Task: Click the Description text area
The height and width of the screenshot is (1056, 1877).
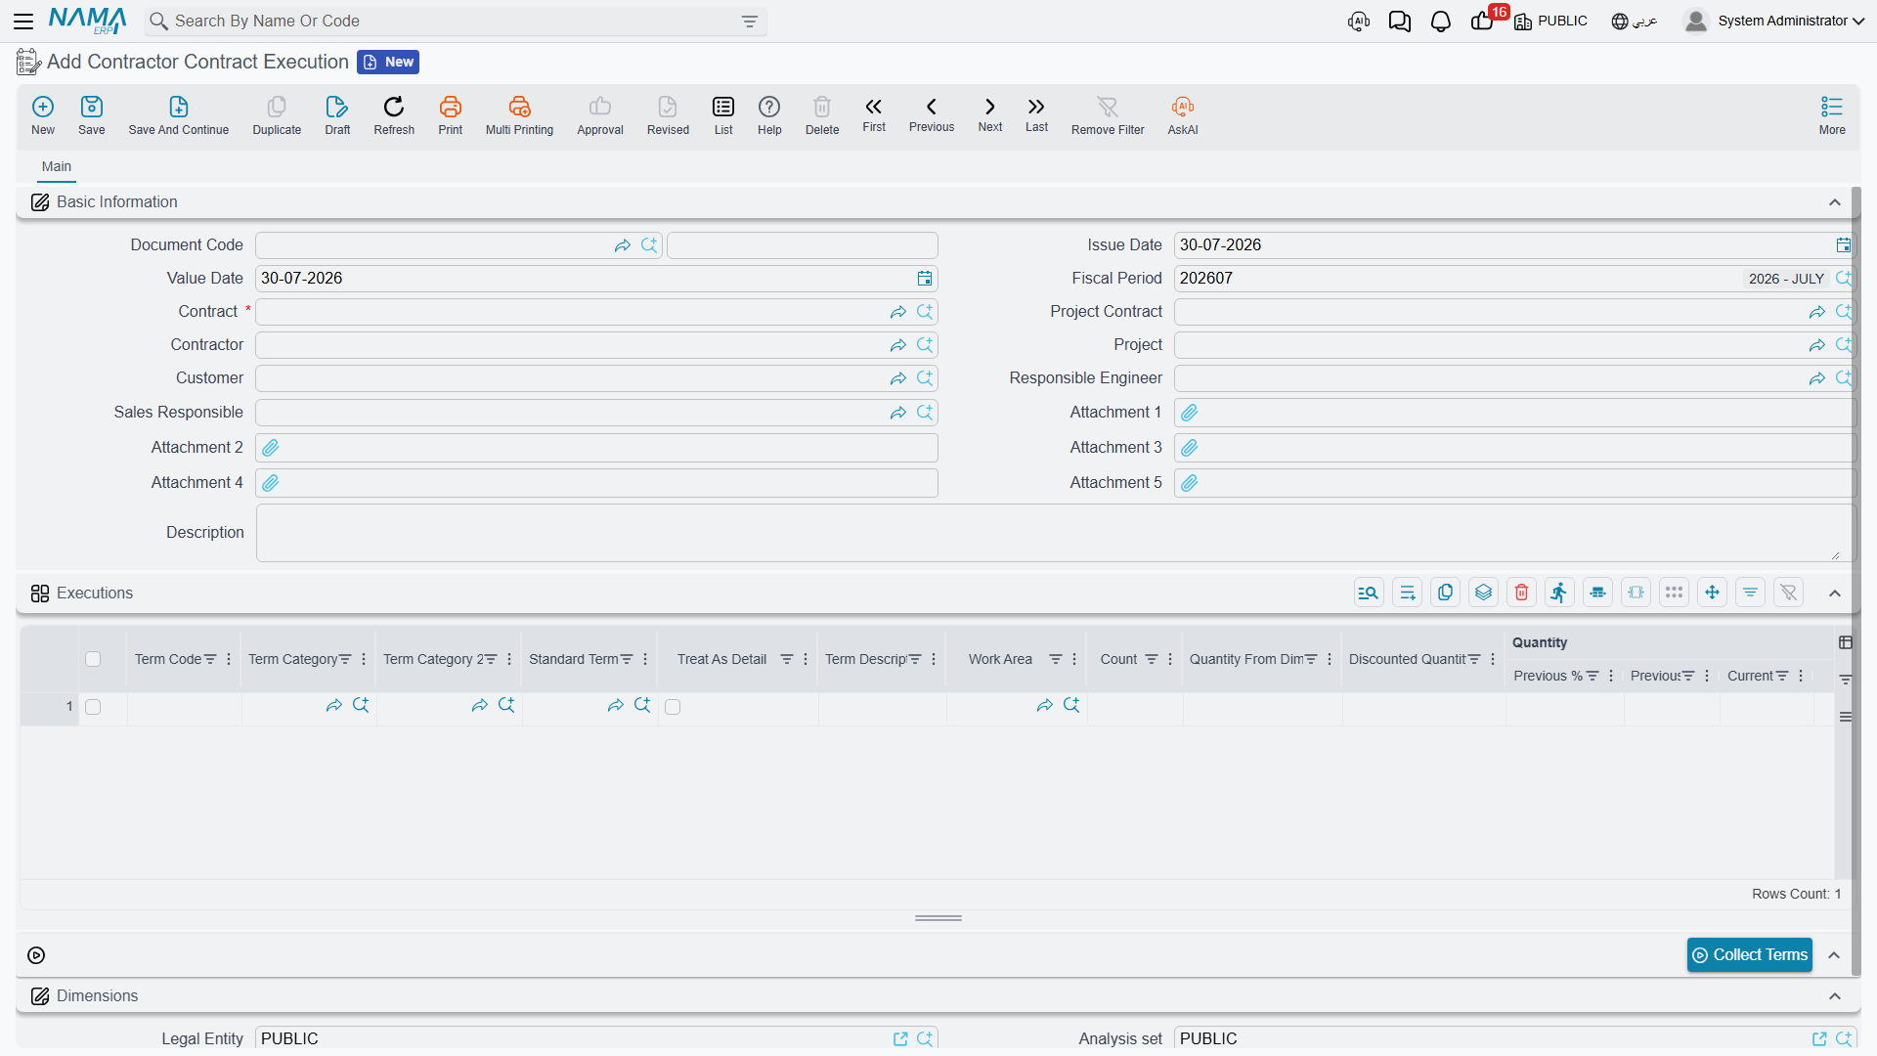Action: 1054,533
